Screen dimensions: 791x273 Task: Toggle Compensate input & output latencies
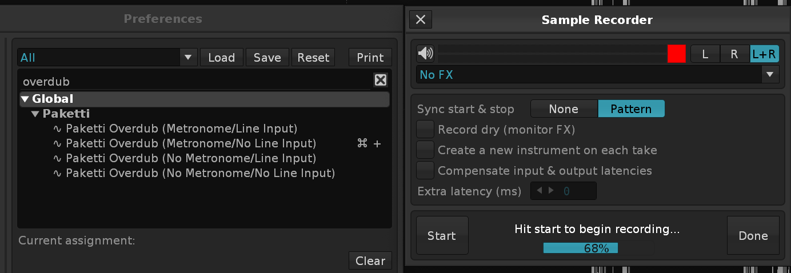(425, 170)
